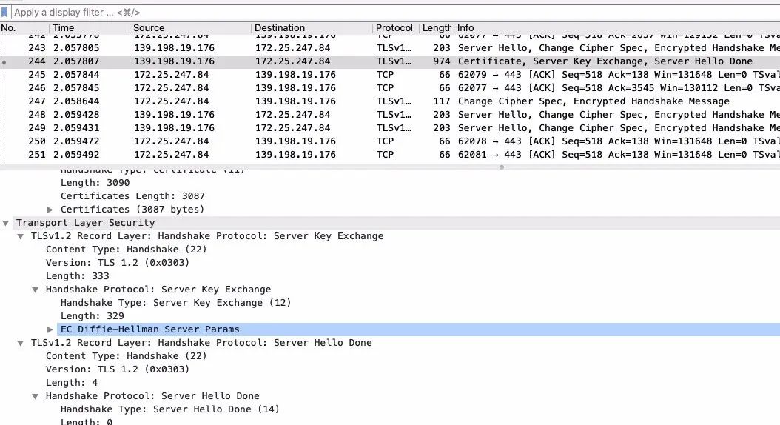Select Version field under Server Key Exchange record
The image size is (780, 425).
[x=118, y=263]
